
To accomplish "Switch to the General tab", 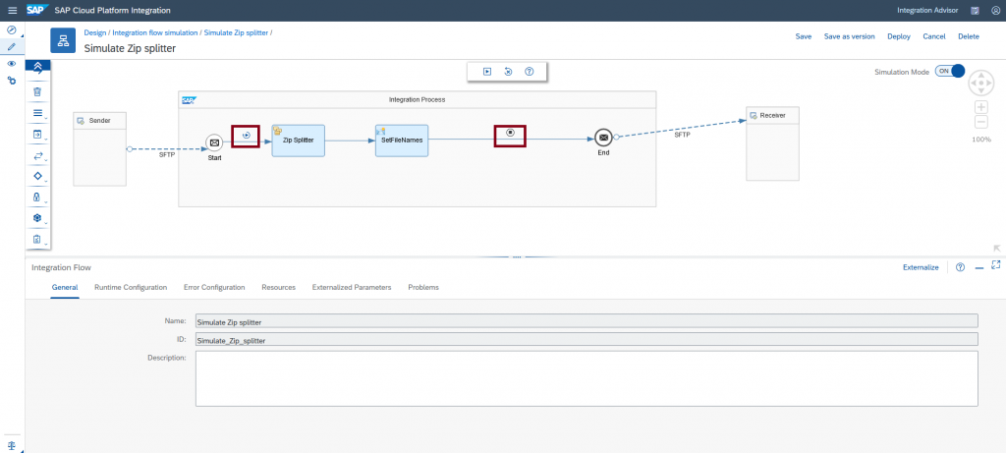I will (x=65, y=288).
